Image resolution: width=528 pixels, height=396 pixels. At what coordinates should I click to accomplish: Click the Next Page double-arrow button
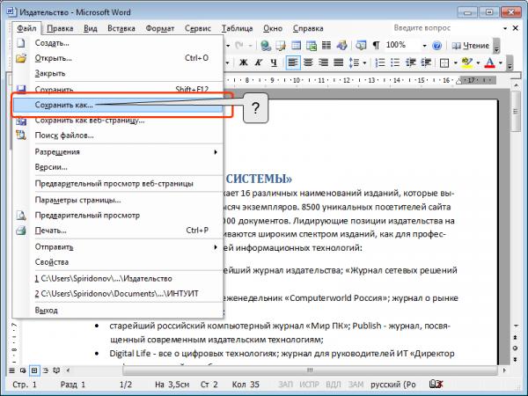515,360
